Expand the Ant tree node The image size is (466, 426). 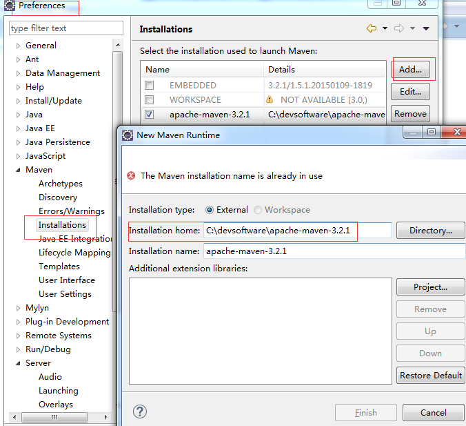pos(18,59)
